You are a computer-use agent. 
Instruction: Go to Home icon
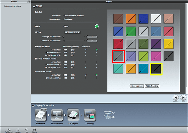coord(35,130)
